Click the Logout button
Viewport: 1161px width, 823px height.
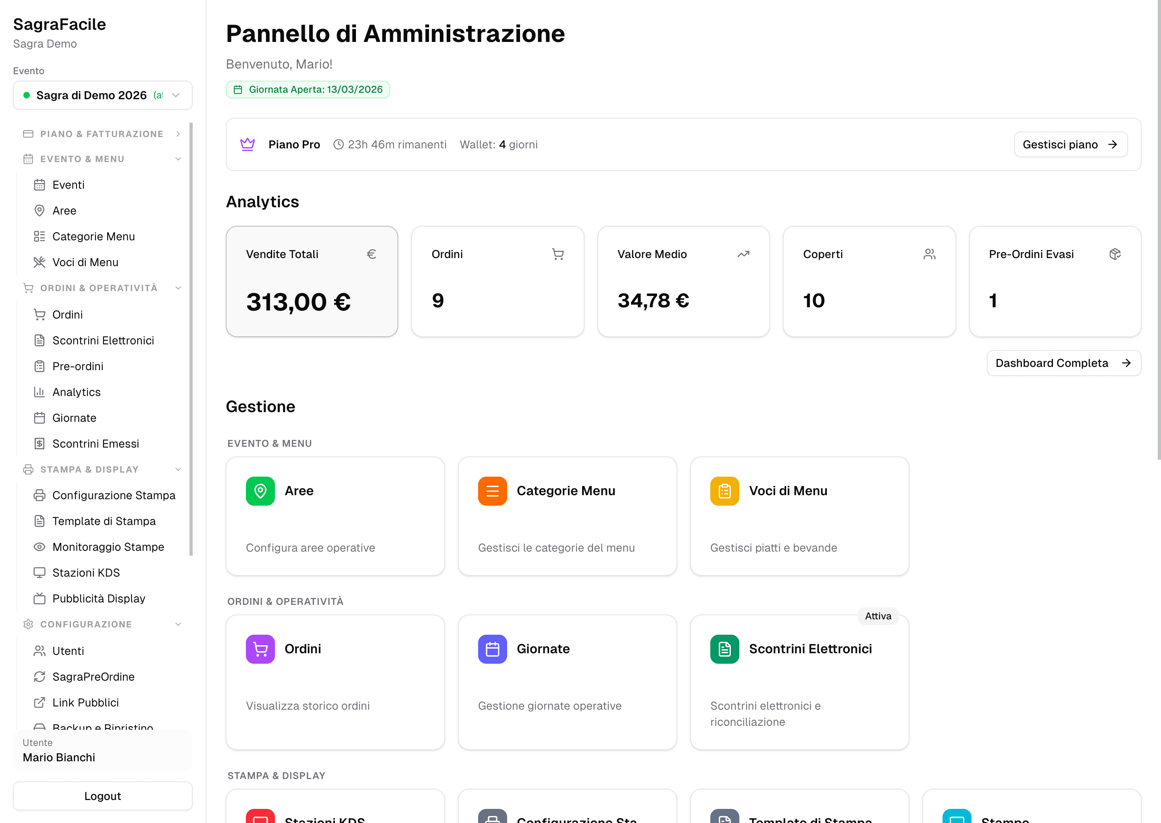[x=103, y=796]
